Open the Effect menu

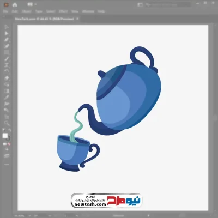pyautogui.click(x=63, y=11)
